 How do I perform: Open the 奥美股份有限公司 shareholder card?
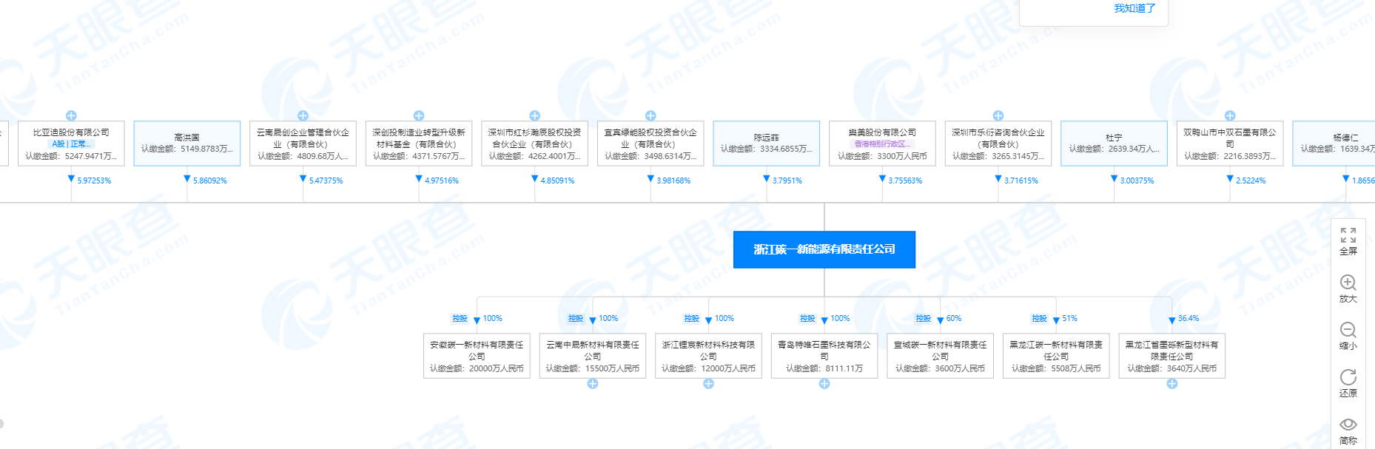pos(882,144)
